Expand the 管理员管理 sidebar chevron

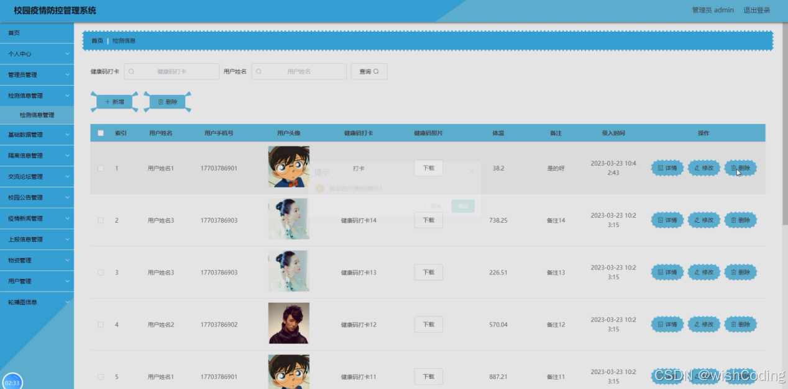coord(67,75)
